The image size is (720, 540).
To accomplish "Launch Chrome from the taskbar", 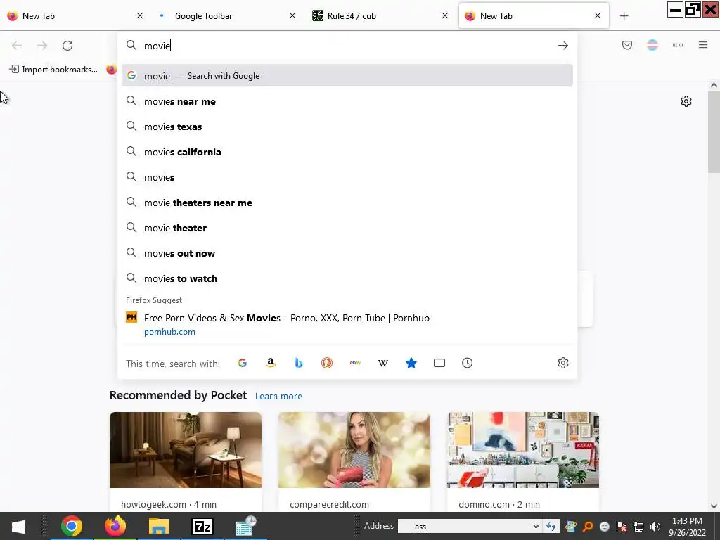I will [72, 526].
